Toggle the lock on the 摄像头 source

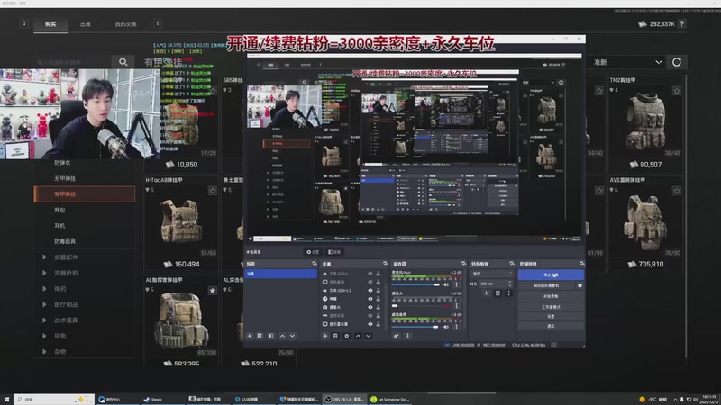coord(378,307)
